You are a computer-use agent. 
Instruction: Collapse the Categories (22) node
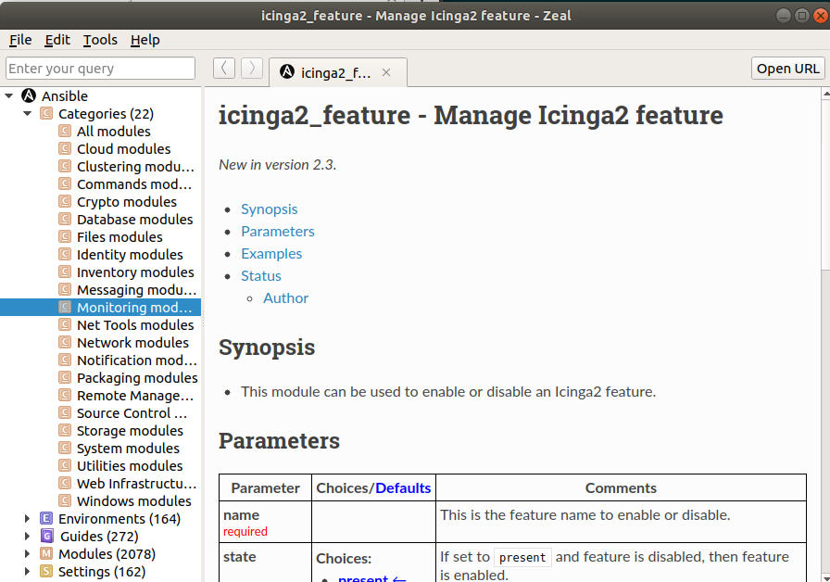tap(28, 113)
